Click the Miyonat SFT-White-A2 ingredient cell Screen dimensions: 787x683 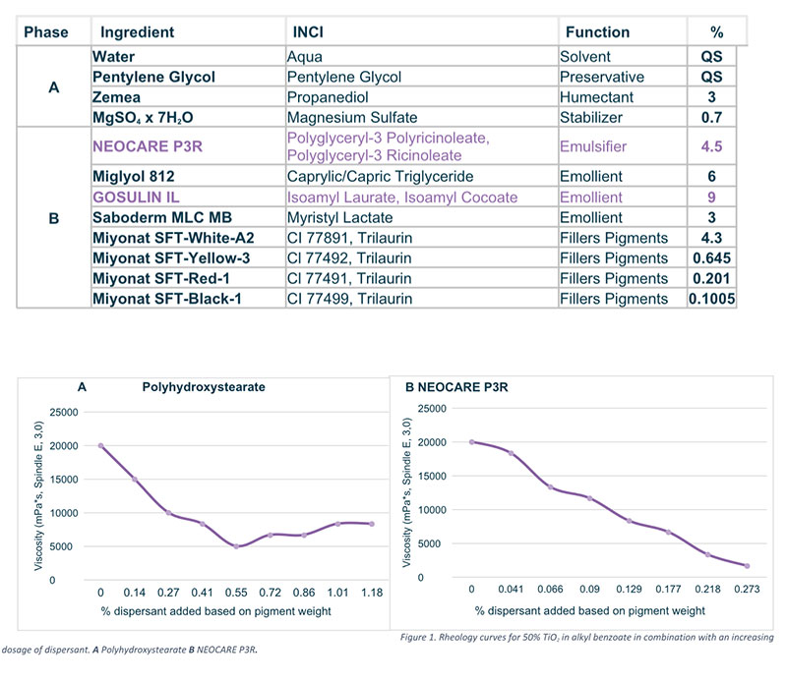tap(171, 237)
